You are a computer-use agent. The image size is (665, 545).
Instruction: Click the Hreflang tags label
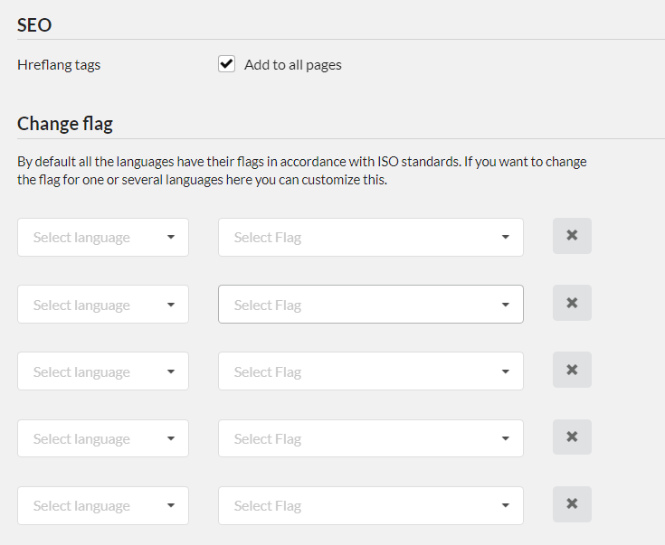[59, 65]
